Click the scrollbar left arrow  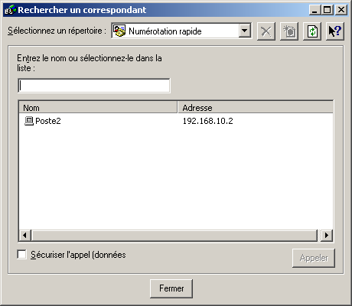(24, 235)
